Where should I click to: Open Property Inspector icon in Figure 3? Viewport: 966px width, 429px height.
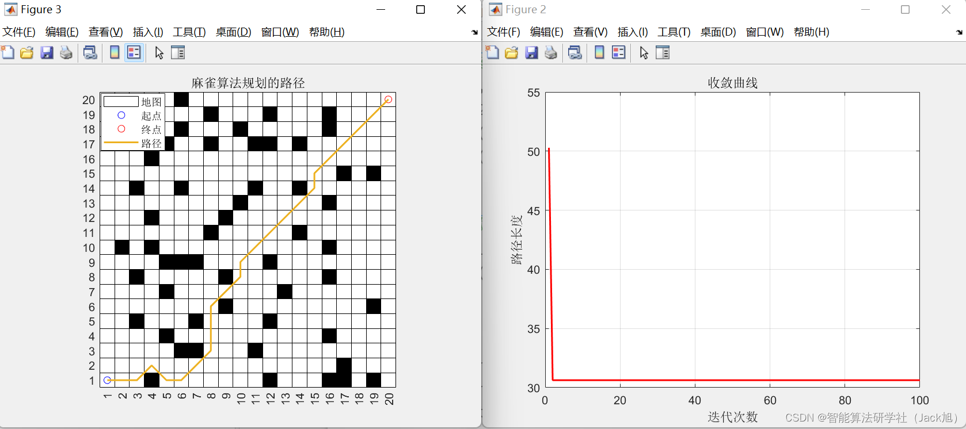pos(178,53)
